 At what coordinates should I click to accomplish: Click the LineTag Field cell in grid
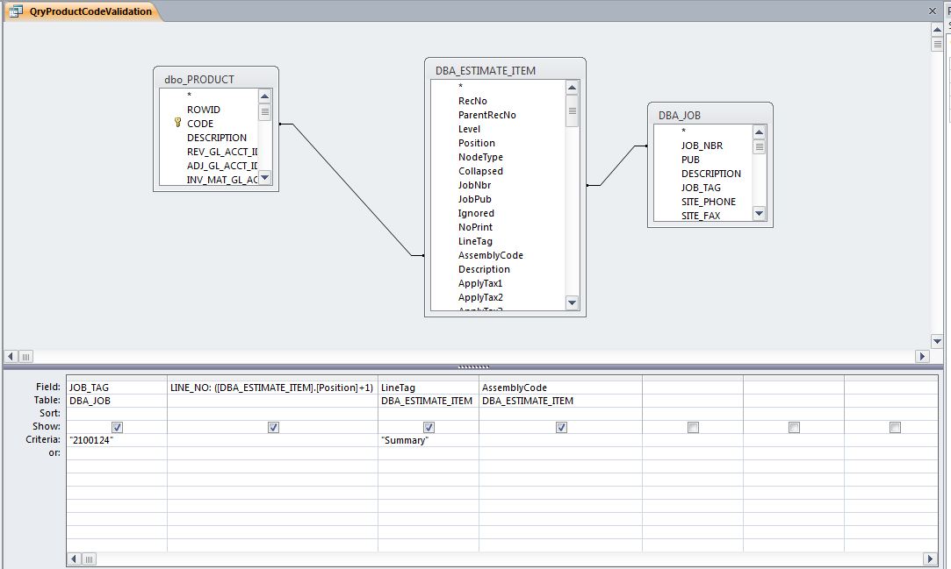click(429, 388)
